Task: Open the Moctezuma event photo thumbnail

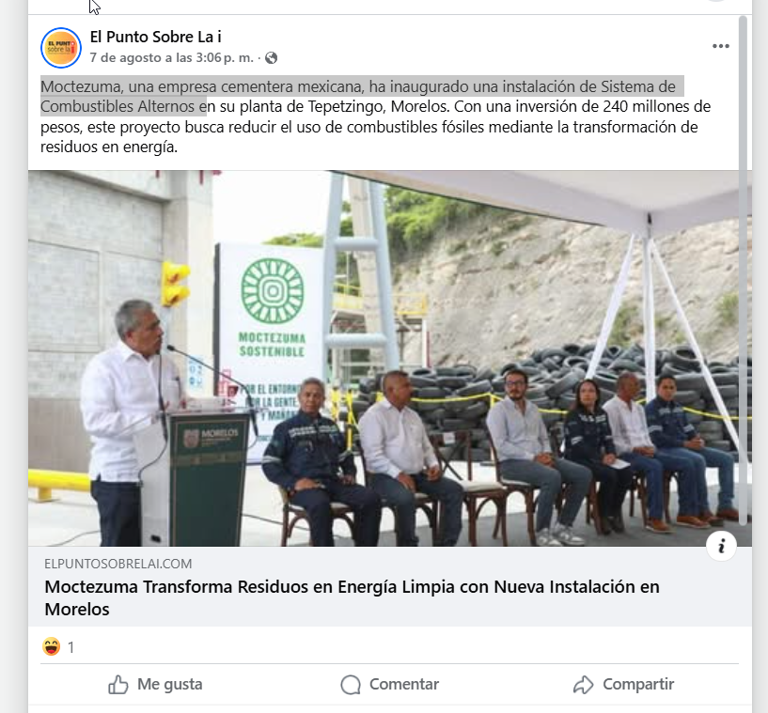Action: pyautogui.click(x=390, y=358)
